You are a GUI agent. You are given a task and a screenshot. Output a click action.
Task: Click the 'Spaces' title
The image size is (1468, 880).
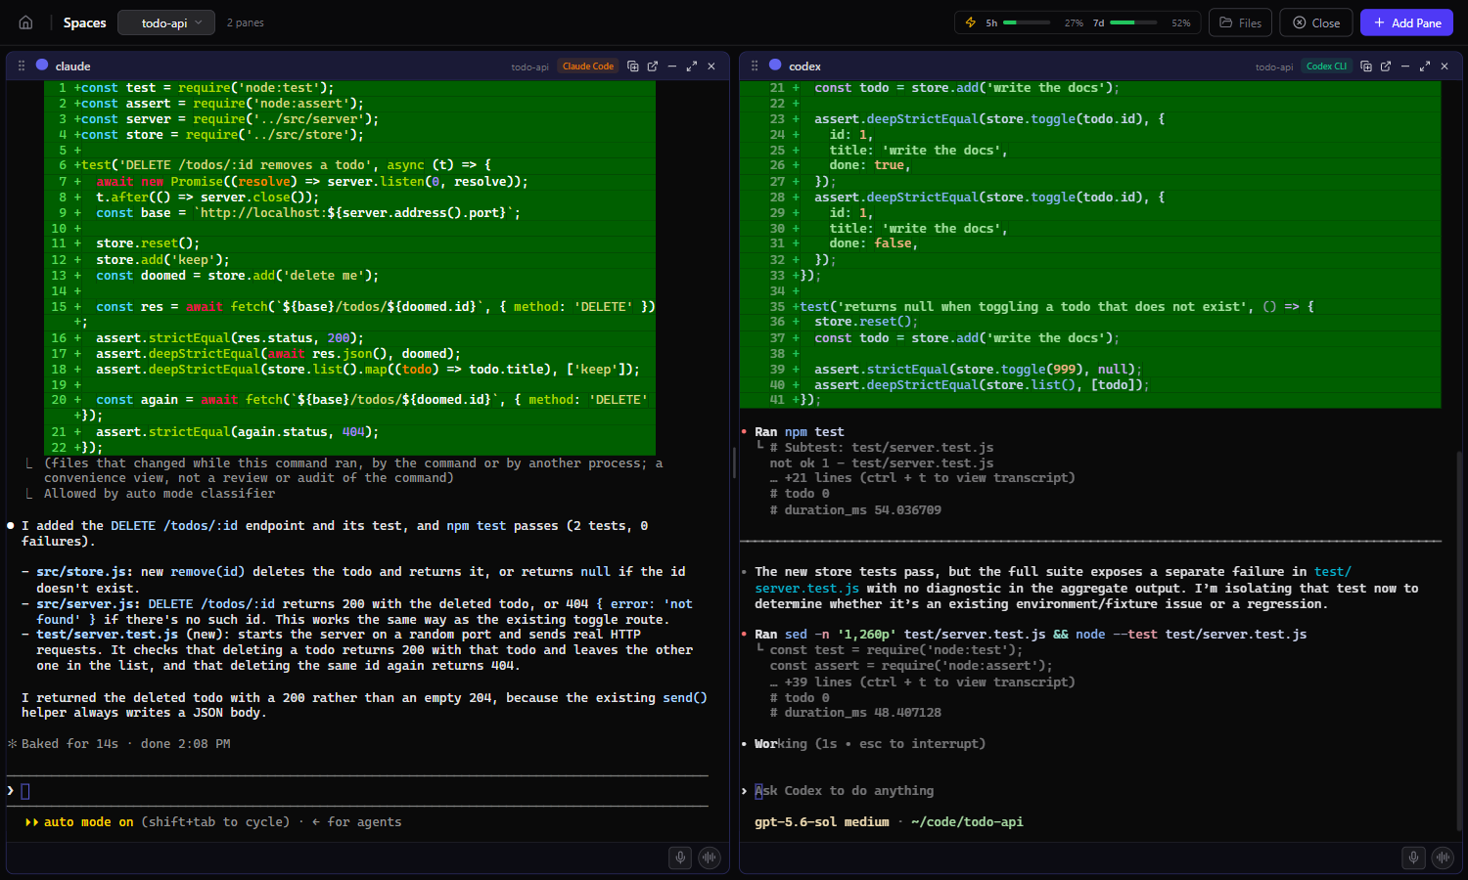[x=85, y=22]
